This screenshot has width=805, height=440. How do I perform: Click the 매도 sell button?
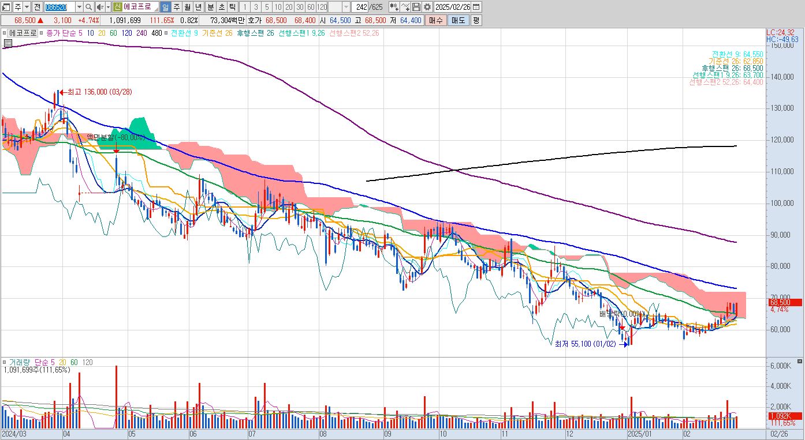tap(458, 20)
